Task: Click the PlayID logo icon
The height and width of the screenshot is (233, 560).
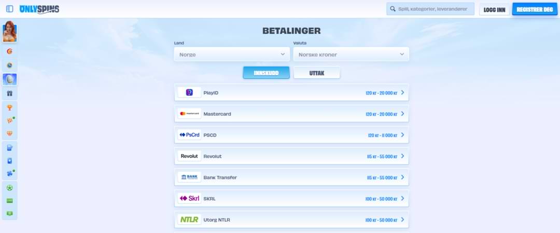Action: pyautogui.click(x=189, y=92)
